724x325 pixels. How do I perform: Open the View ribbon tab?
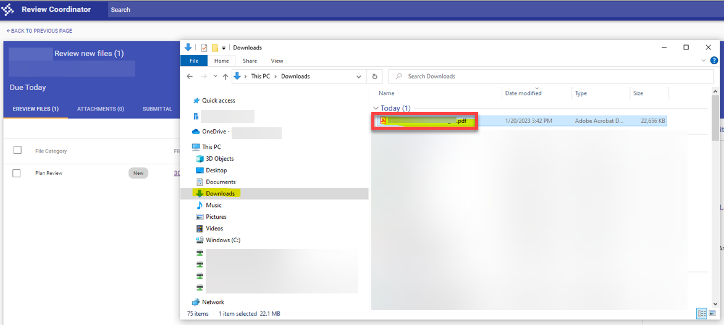tap(277, 61)
